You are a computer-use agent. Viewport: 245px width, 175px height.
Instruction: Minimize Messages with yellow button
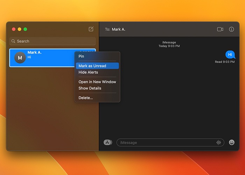[20, 29]
